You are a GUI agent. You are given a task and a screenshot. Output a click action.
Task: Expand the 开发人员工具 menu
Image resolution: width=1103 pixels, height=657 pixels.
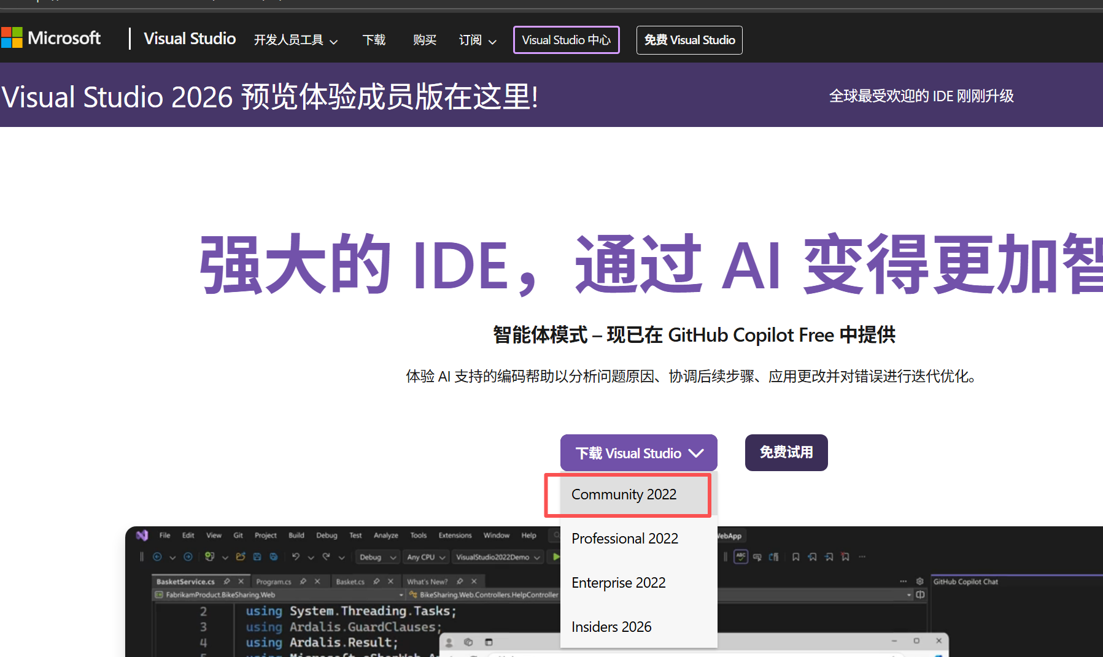point(296,40)
